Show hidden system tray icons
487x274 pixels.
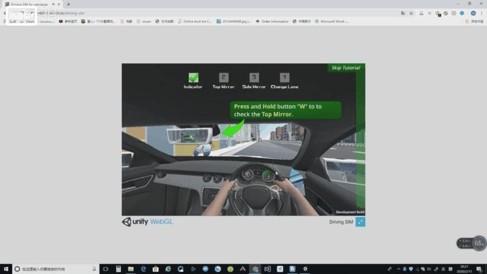point(398,269)
